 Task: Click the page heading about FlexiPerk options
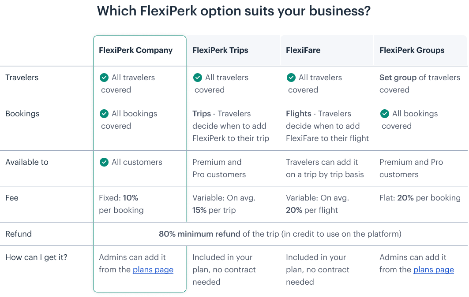click(x=233, y=11)
